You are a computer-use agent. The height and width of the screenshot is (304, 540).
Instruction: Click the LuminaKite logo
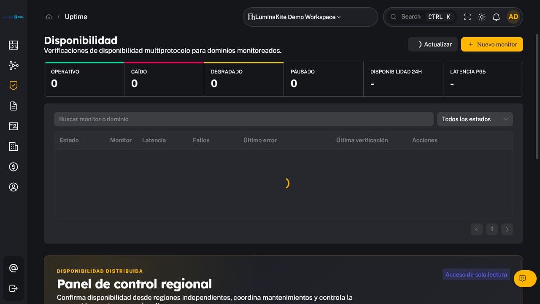(x=13, y=17)
